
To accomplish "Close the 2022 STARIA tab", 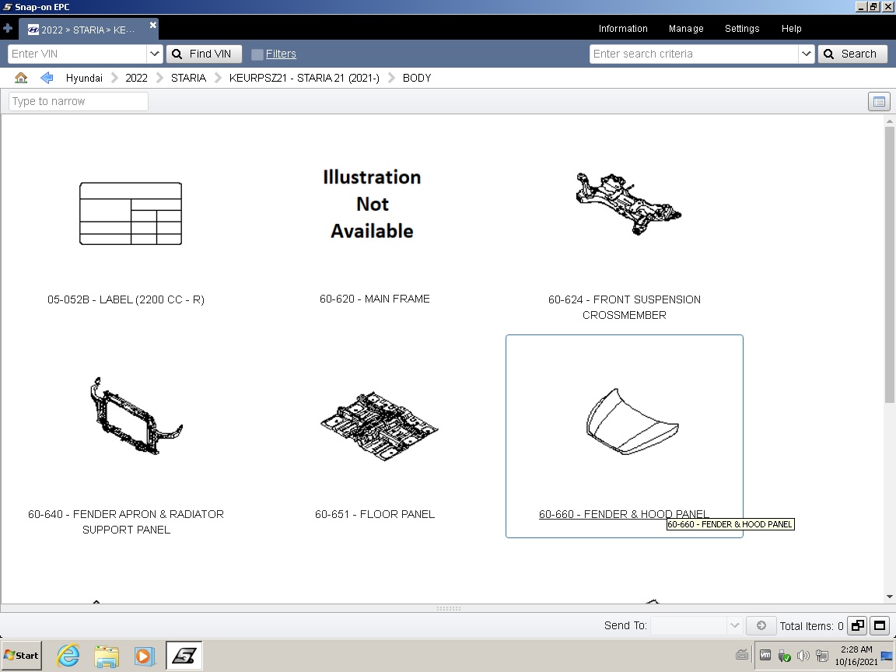I will [x=153, y=26].
